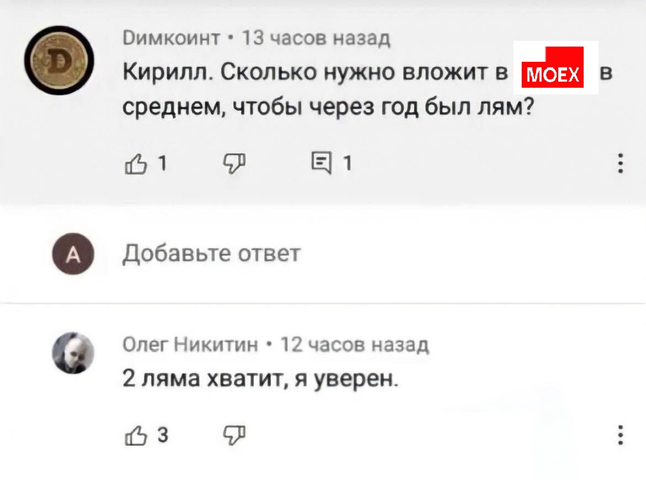Open three-dot menu for Димкоинт's comment
646x490 pixels.
621,163
